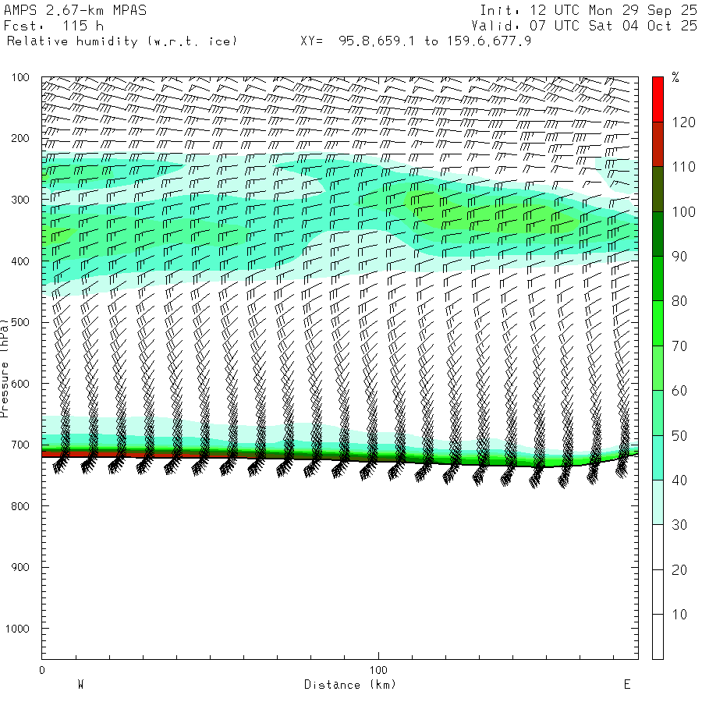Image resolution: width=702 pixels, height=702 pixels.
Task: Click the 'W' west endpoint label
Action: coord(80,685)
